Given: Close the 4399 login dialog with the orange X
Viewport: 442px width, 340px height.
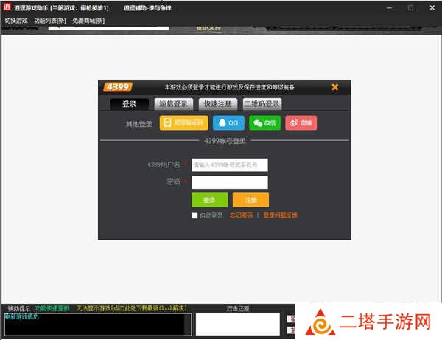Looking at the screenshot, I should [335, 87].
